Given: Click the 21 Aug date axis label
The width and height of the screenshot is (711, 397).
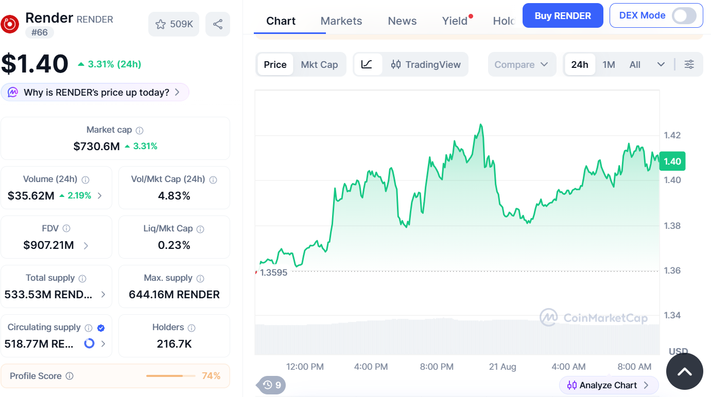Looking at the screenshot, I should pyautogui.click(x=502, y=367).
